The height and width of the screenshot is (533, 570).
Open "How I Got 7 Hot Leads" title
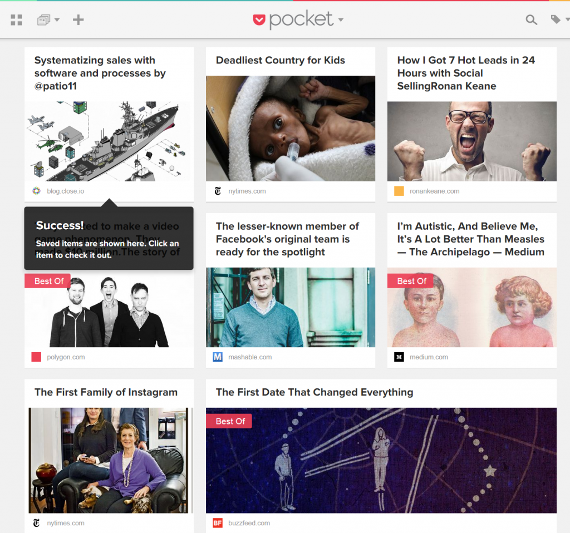(466, 73)
